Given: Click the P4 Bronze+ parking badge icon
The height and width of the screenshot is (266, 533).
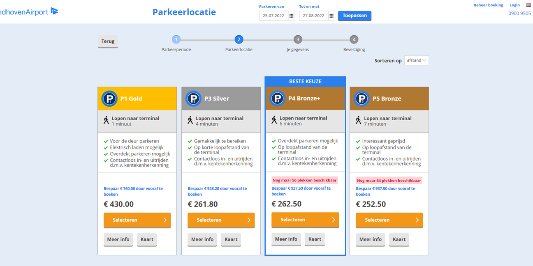Looking at the screenshot, I should pyautogui.click(x=277, y=98).
